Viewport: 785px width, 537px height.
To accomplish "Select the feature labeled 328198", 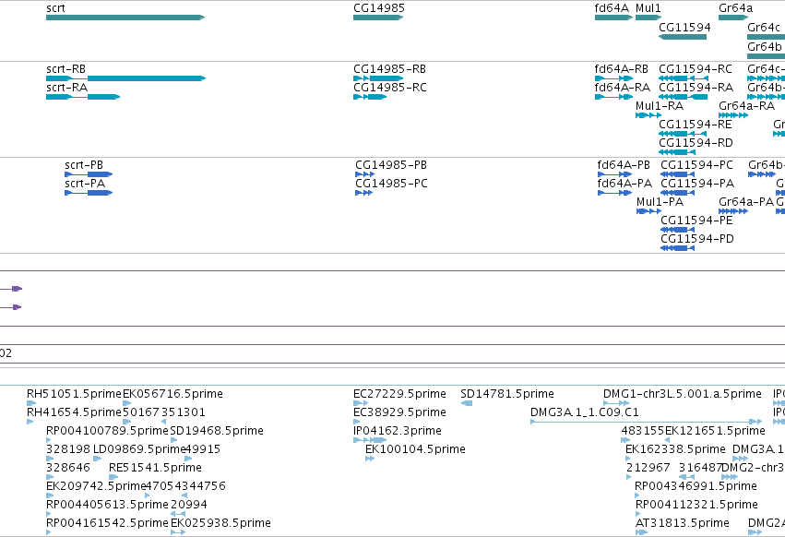I will (50, 459).
